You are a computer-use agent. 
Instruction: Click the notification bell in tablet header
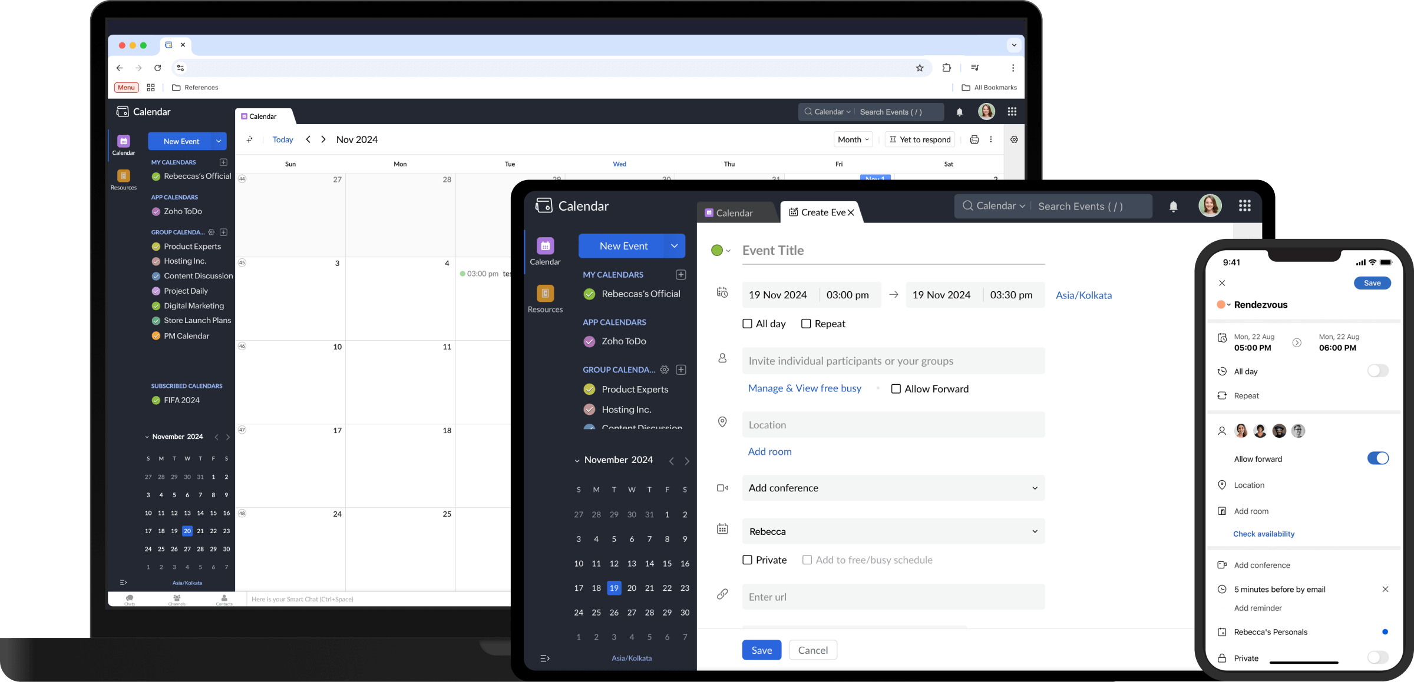pyautogui.click(x=1173, y=207)
